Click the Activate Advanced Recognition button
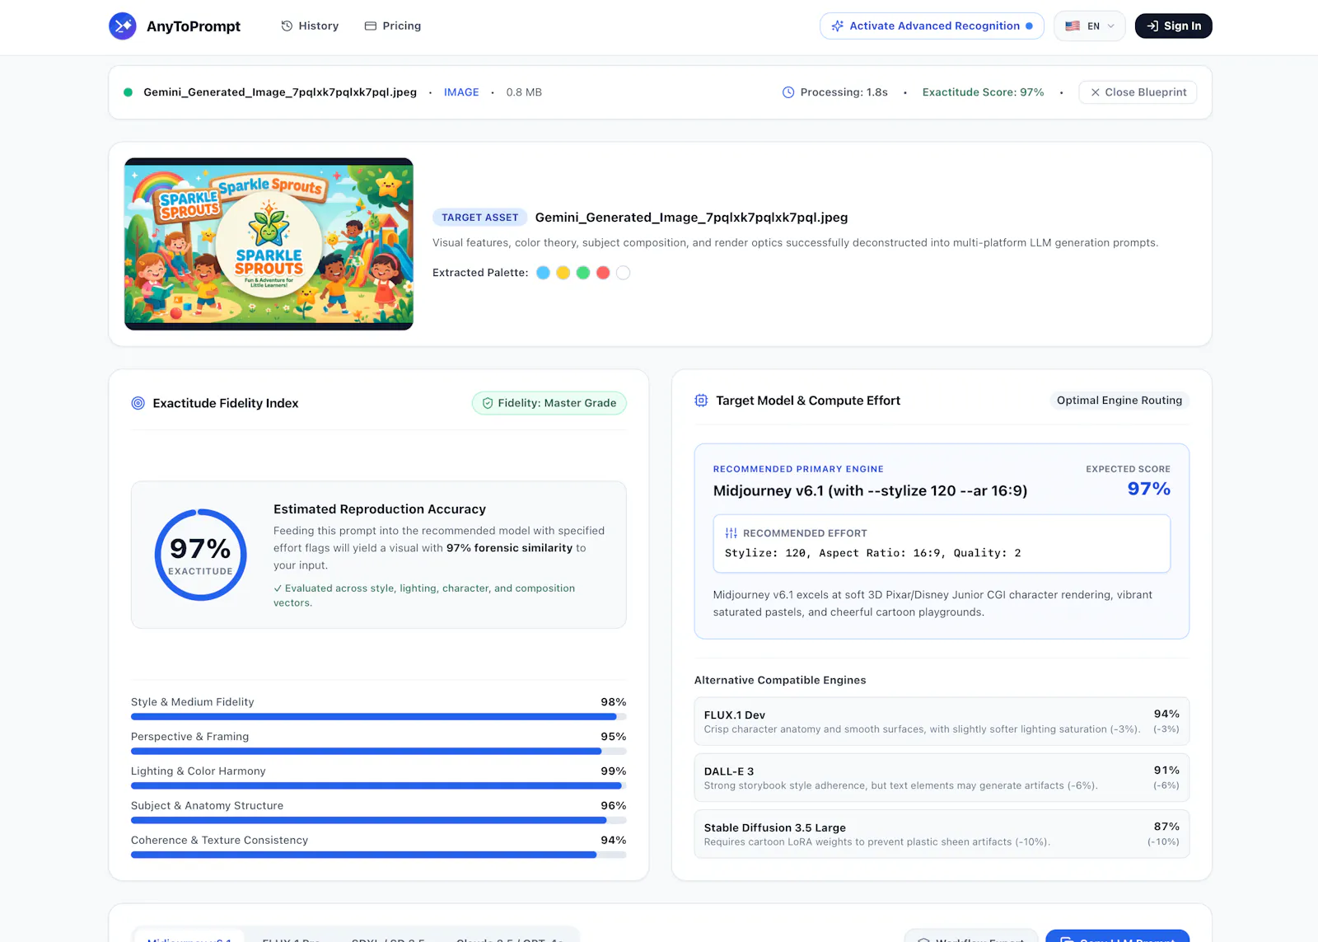Screen dimensions: 1318x942 pos(932,26)
